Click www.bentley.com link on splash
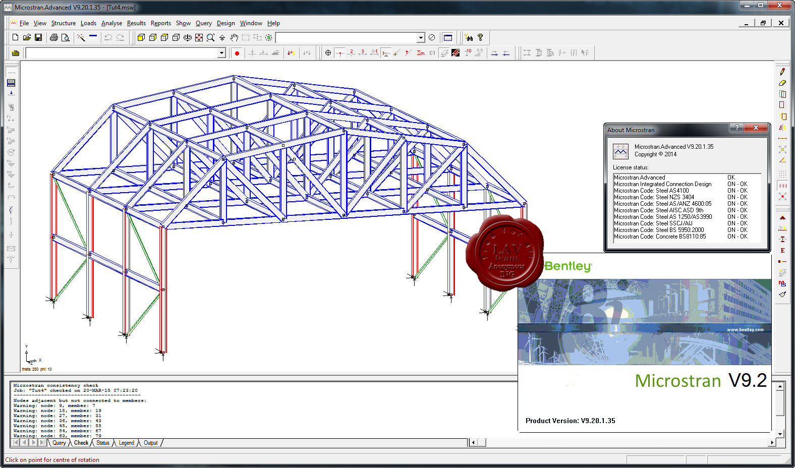 click(x=745, y=330)
